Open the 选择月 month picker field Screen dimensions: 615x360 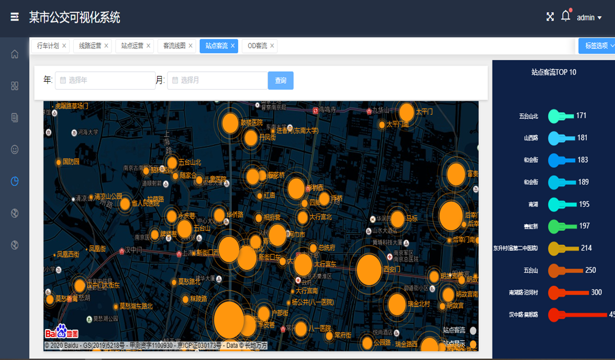click(x=217, y=81)
